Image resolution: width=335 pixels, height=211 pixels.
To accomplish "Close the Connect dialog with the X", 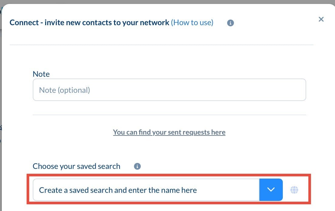I will pyautogui.click(x=321, y=19).
